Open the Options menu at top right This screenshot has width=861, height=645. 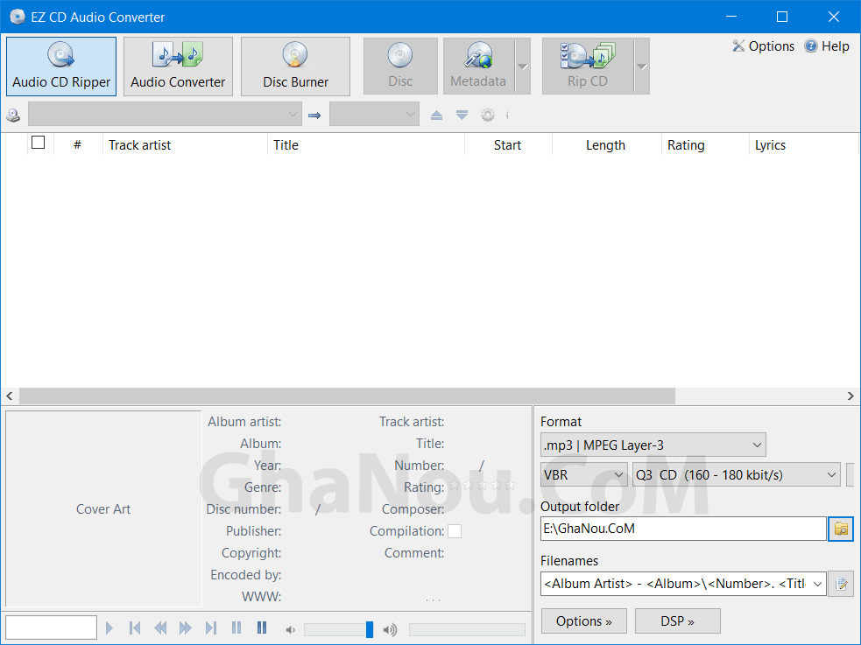pos(763,46)
